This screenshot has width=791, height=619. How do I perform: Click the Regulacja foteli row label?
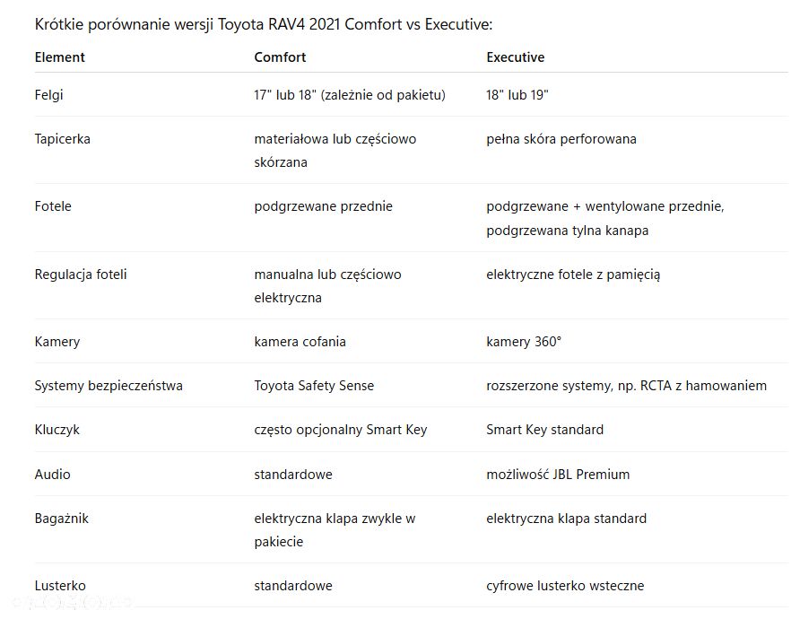[81, 275]
